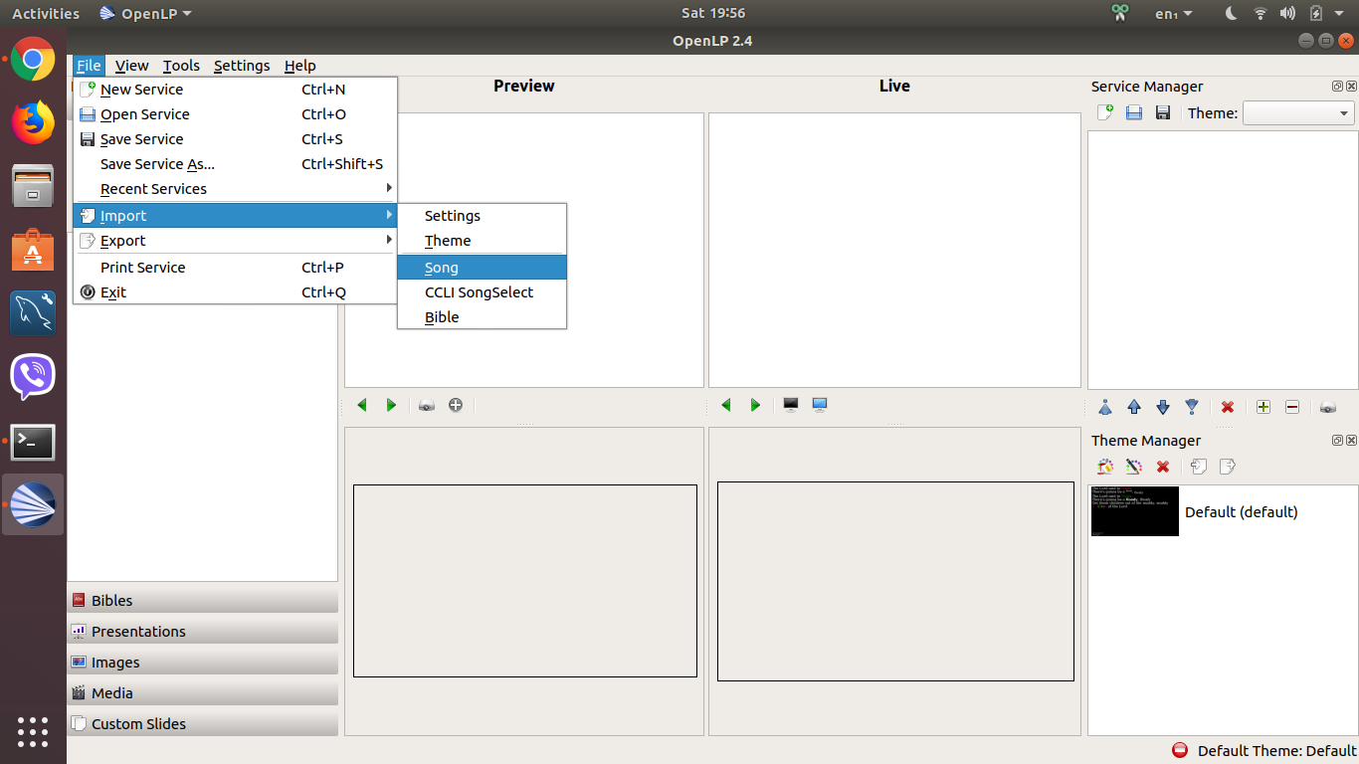Screen dimensions: 1359x764
Task: Choose CCLI SongSelect from the Import submenu
Action: [x=482, y=292]
